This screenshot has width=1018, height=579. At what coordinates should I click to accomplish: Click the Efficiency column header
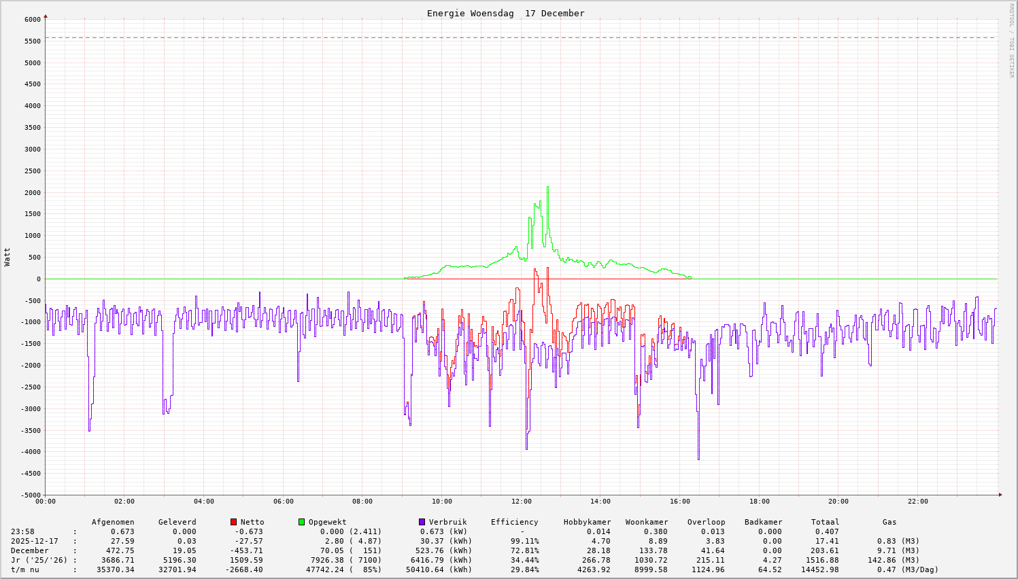point(514,523)
